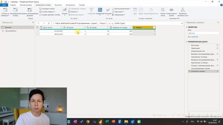Delete the 'Добавлен индекс' step via X

pos(190,71)
